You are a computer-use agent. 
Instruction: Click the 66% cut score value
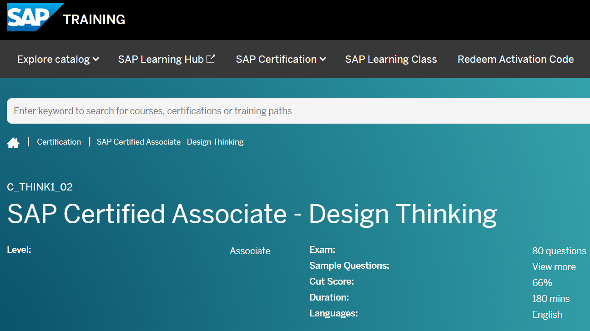tap(542, 283)
